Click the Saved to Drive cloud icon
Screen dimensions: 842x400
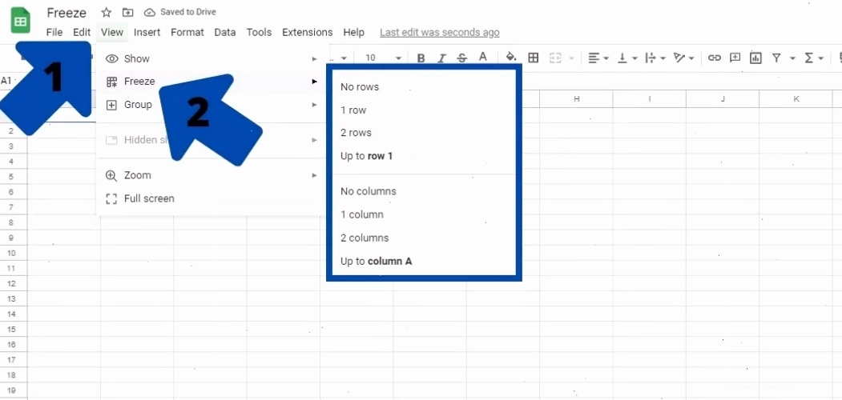tap(151, 12)
